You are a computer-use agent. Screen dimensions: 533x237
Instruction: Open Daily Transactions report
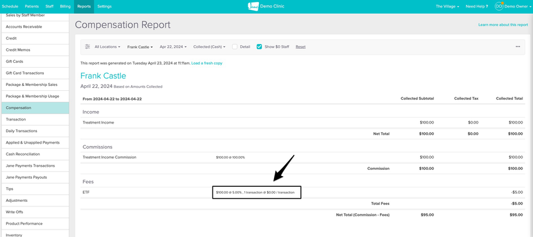[x=34, y=131]
